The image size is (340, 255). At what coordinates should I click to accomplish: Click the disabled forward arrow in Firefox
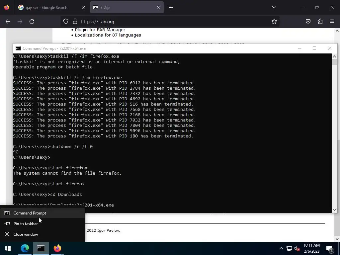(x=20, y=22)
